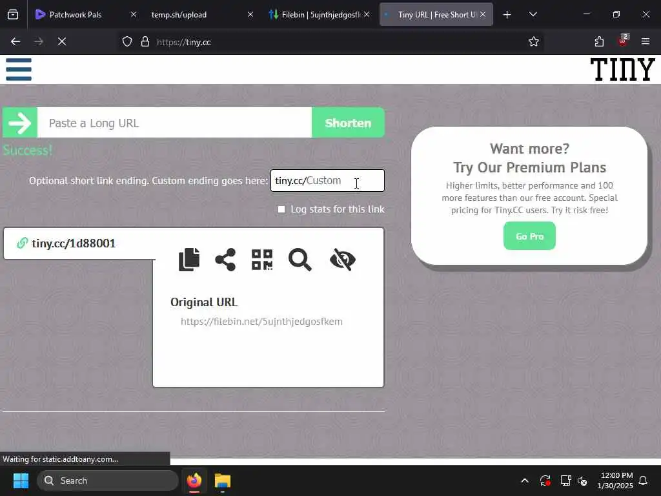
Task: Open File Explorer from taskbar
Action: tap(223, 480)
